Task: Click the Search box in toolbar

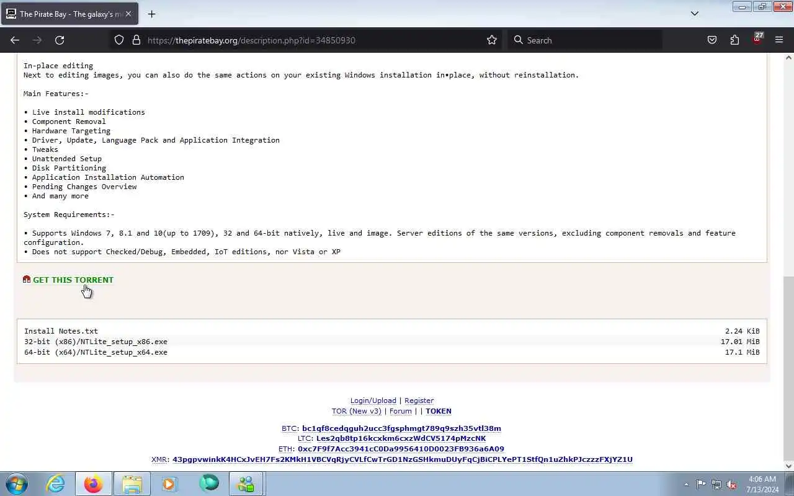Action: [x=585, y=40]
